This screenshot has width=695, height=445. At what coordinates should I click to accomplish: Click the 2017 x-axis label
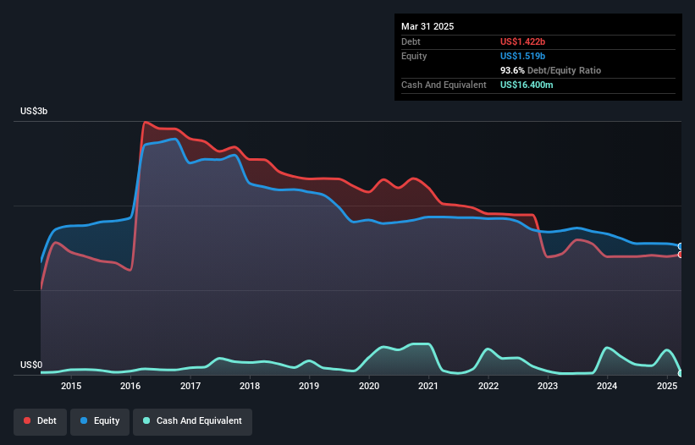pyautogui.click(x=190, y=386)
